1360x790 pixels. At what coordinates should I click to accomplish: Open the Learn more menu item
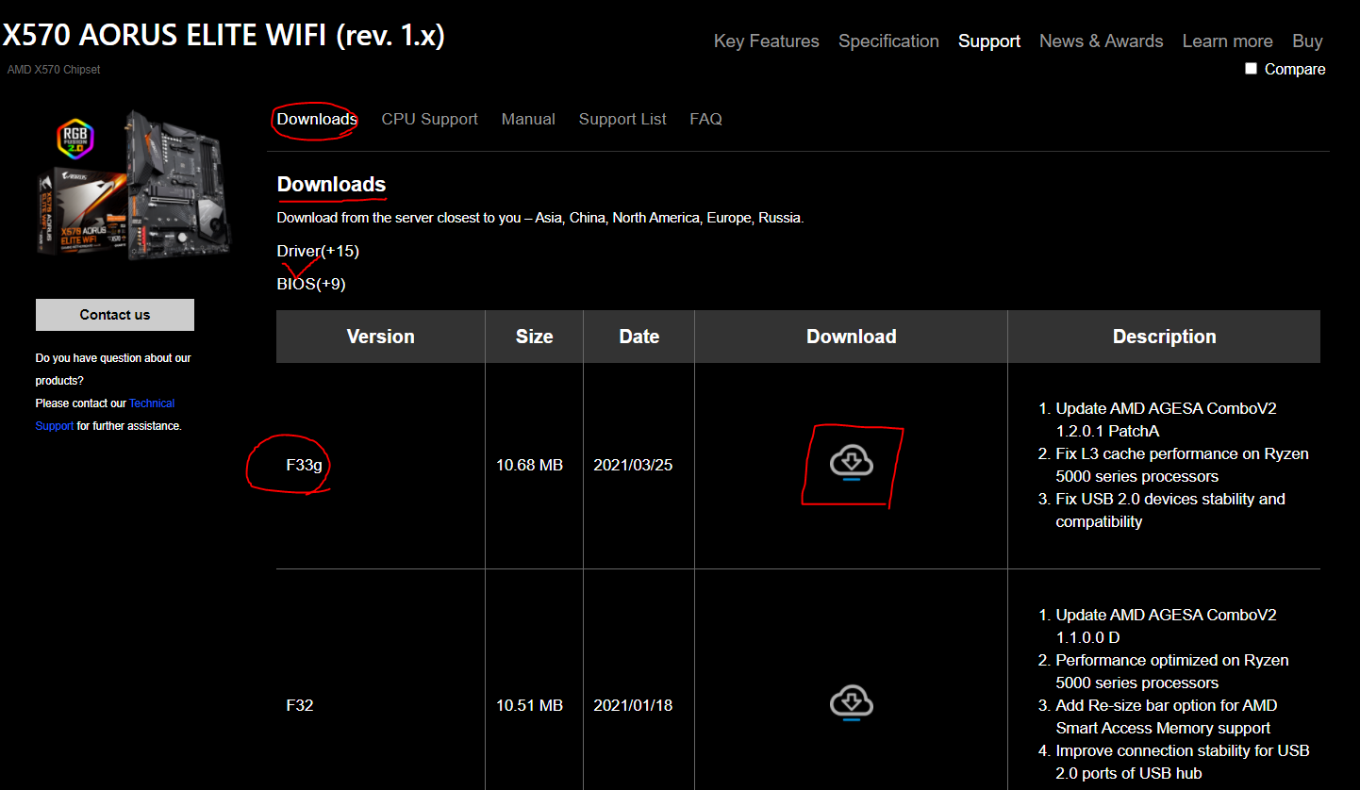click(1227, 41)
